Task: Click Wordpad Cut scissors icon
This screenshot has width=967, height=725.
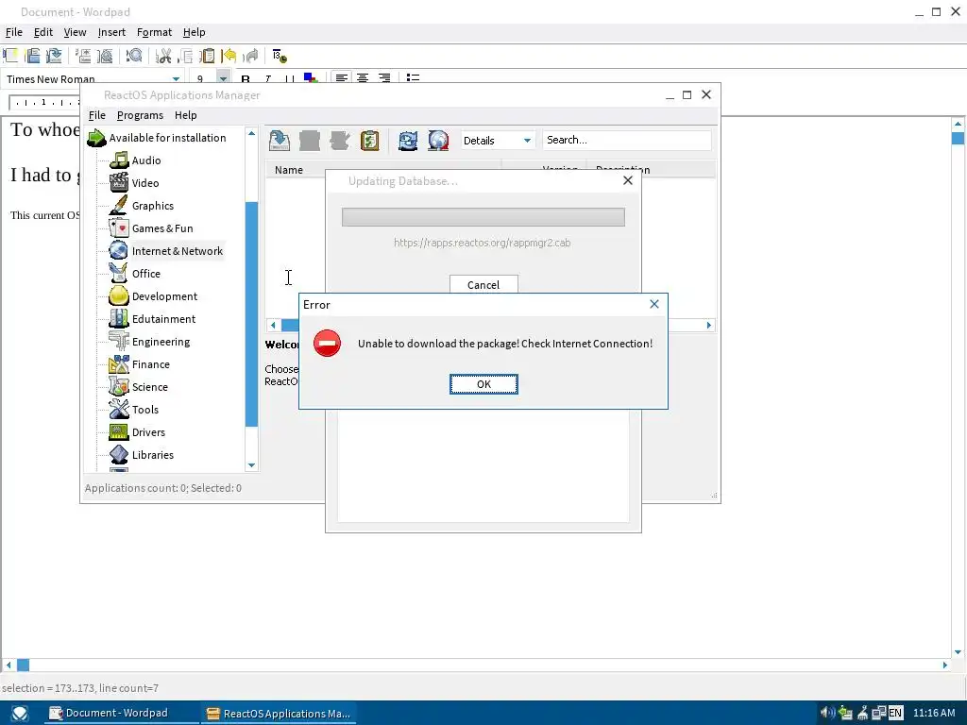Action: click(x=163, y=56)
